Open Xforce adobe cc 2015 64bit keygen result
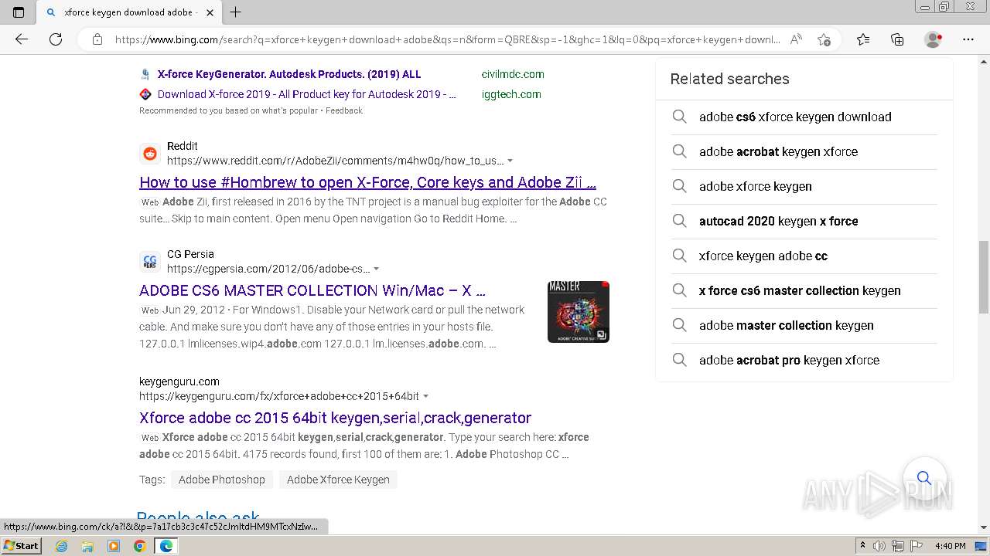The width and height of the screenshot is (990, 556). (335, 418)
